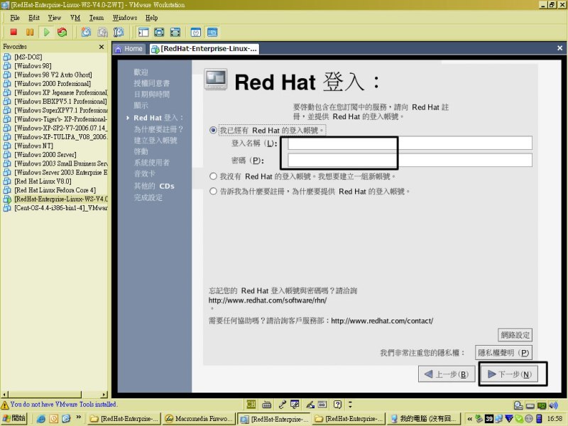Select the [MS-DOS] favorite entry
This screenshot has width=568, height=426.
click(28, 57)
